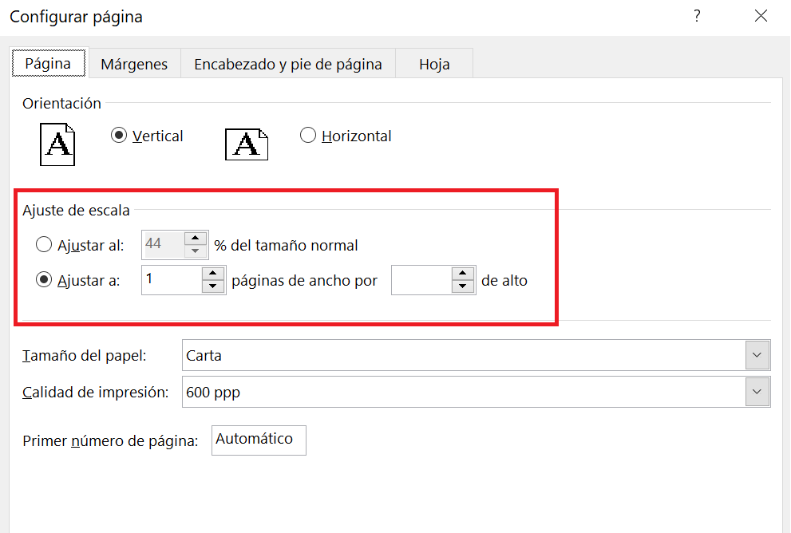Click the empty 'de alto' pages field
The height and width of the screenshot is (533, 791).
[421, 281]
